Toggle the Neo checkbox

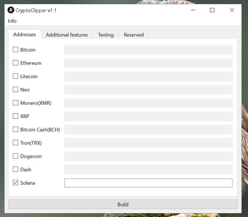(x=15, y=89)
